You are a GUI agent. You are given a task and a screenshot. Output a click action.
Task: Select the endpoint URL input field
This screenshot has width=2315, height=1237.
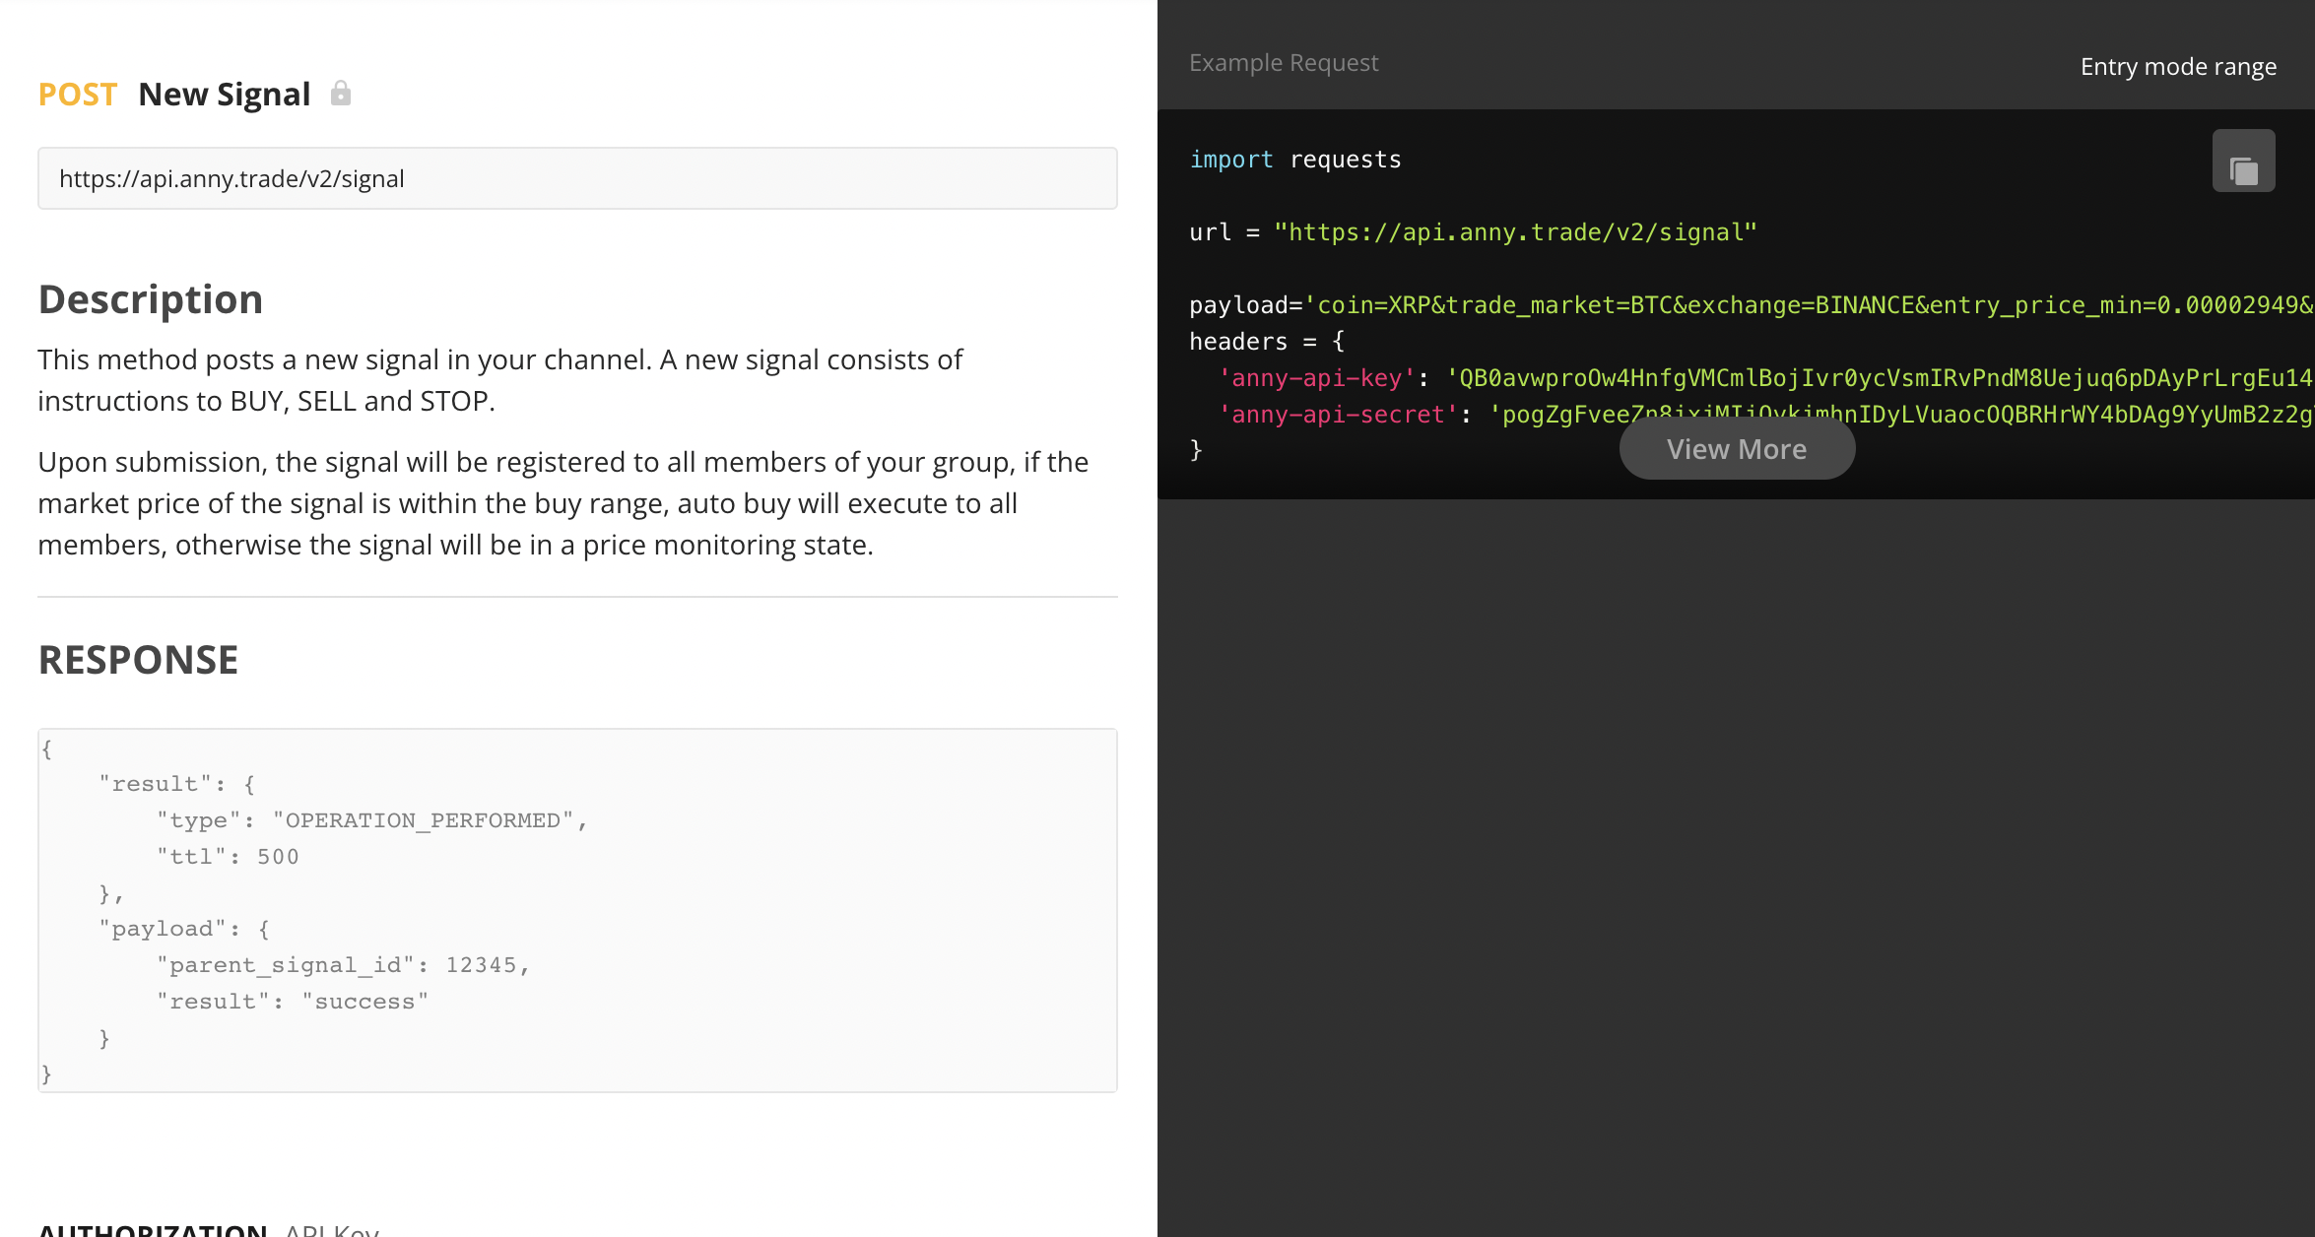577,178
